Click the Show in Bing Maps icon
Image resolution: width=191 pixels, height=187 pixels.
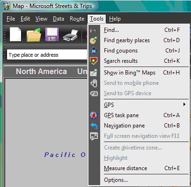94,73
